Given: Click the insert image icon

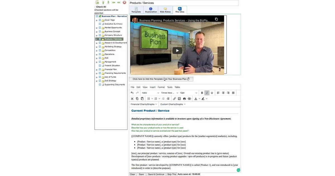Looking at the screenshot, I should click(179, 99).
